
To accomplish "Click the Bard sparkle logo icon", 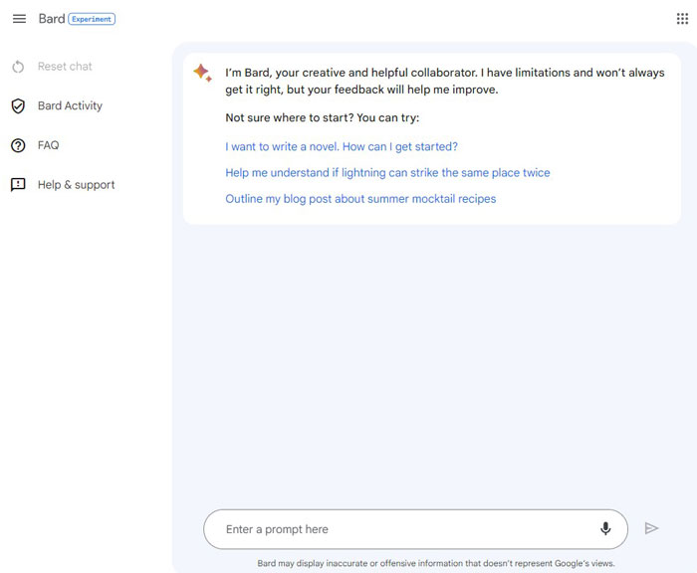I will coord(203,73).
